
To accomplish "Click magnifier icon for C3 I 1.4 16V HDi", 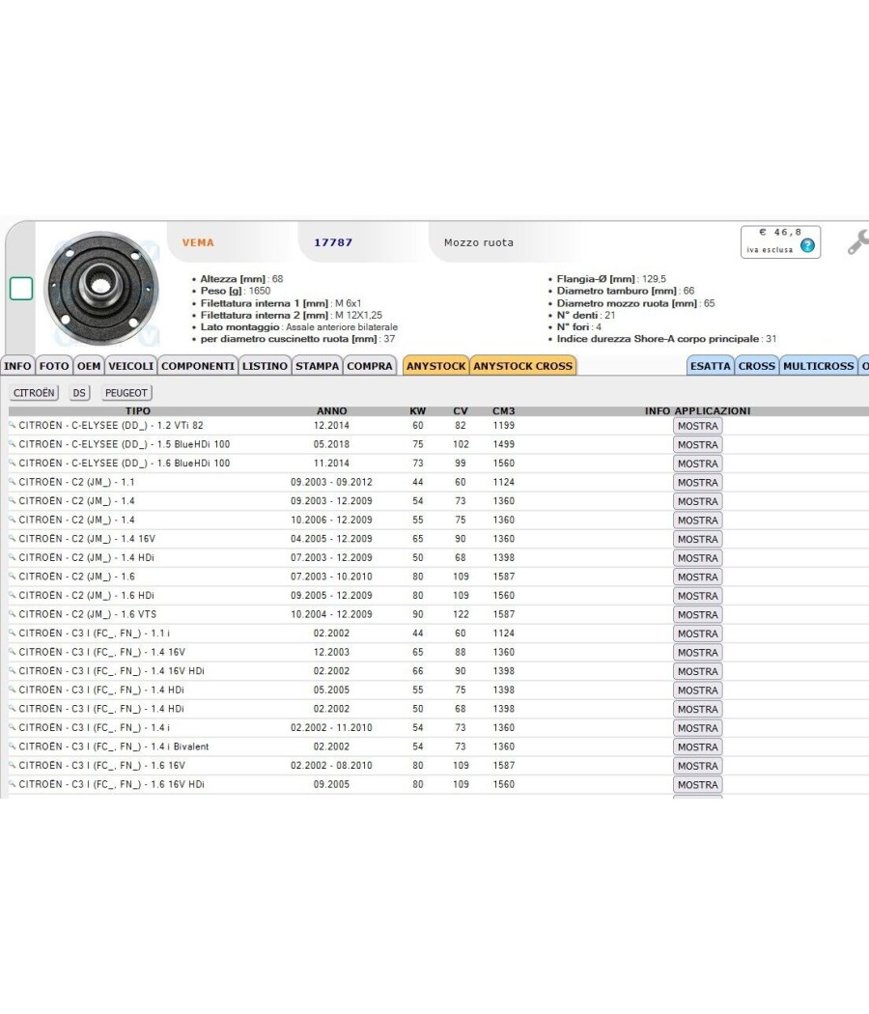I will coord(12,670).
